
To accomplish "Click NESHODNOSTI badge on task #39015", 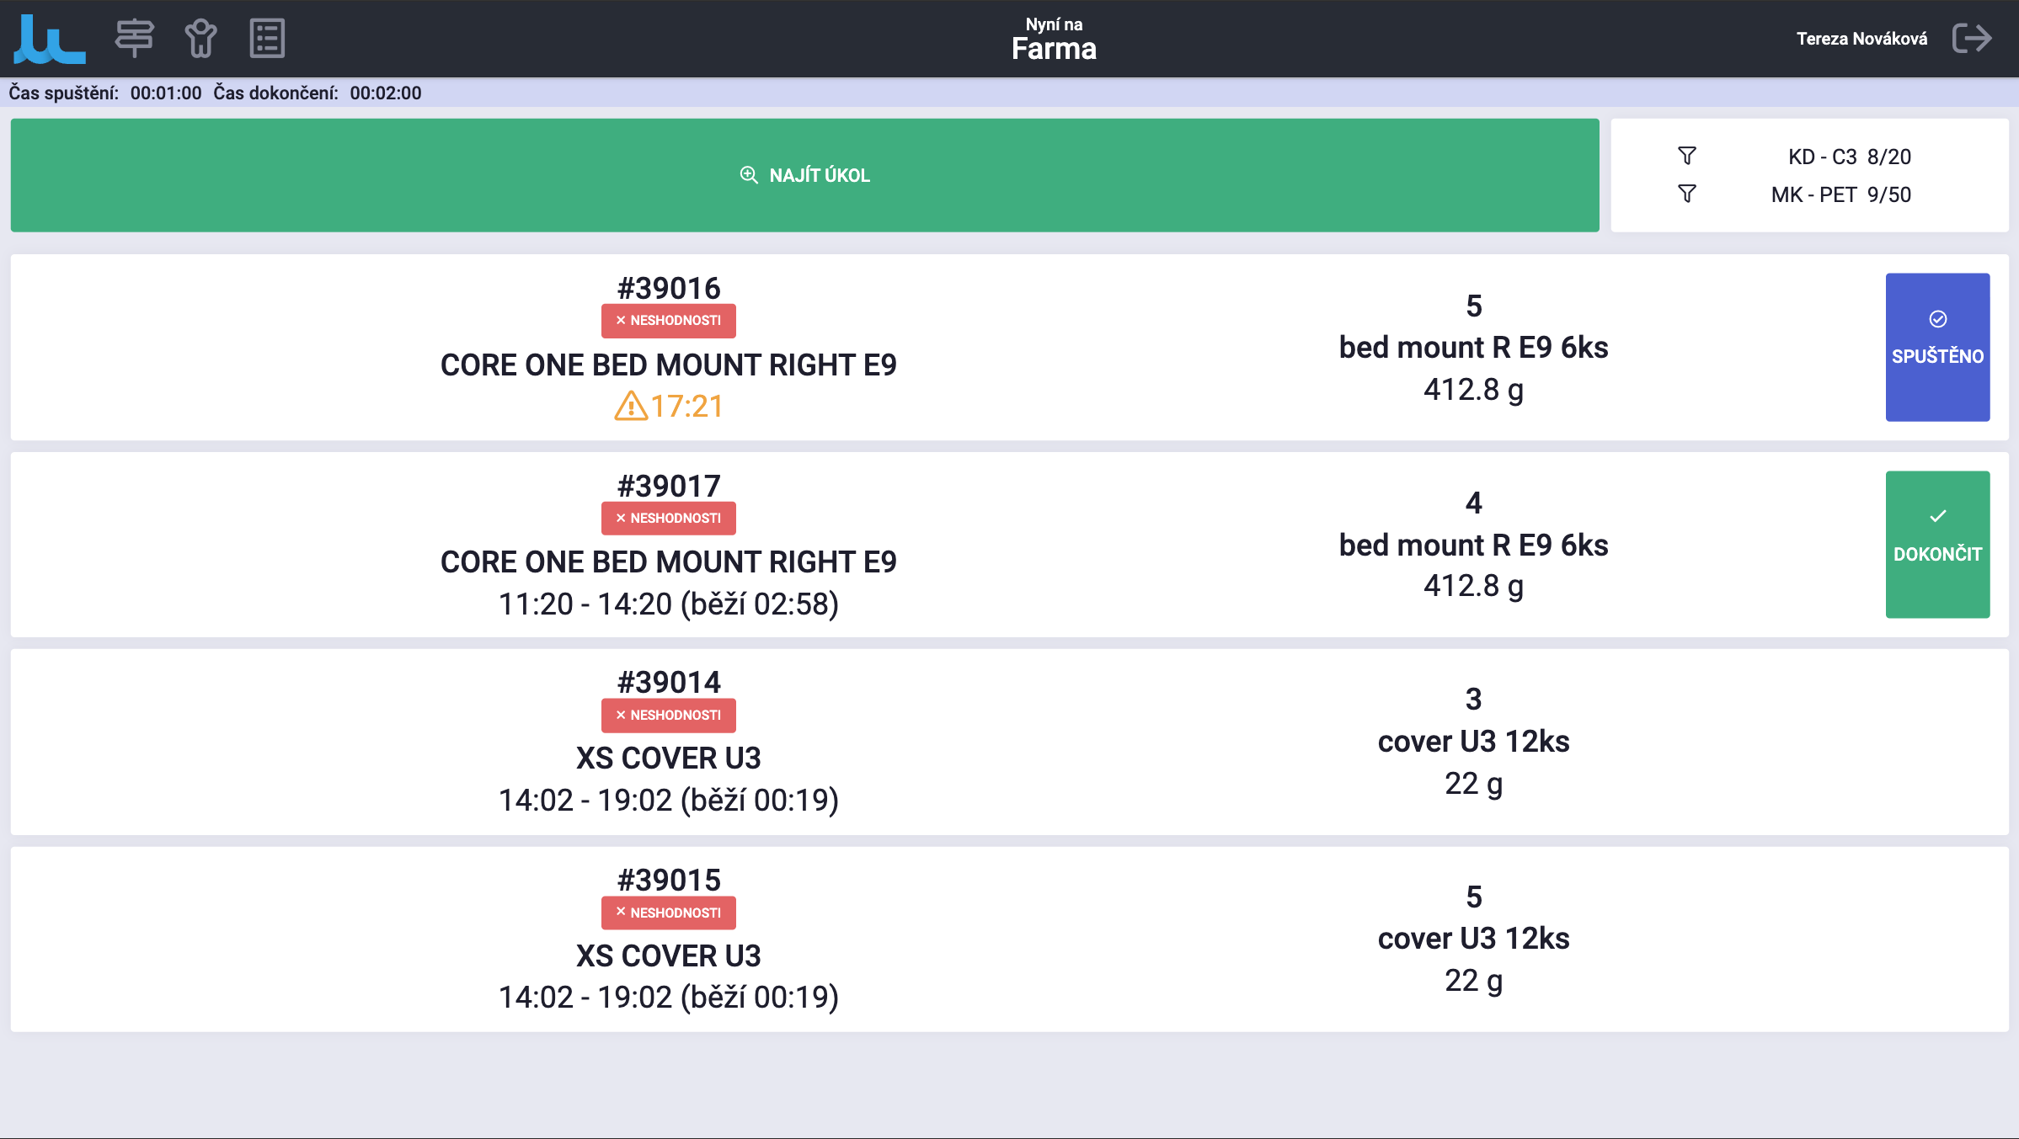I will click(668, 913).
